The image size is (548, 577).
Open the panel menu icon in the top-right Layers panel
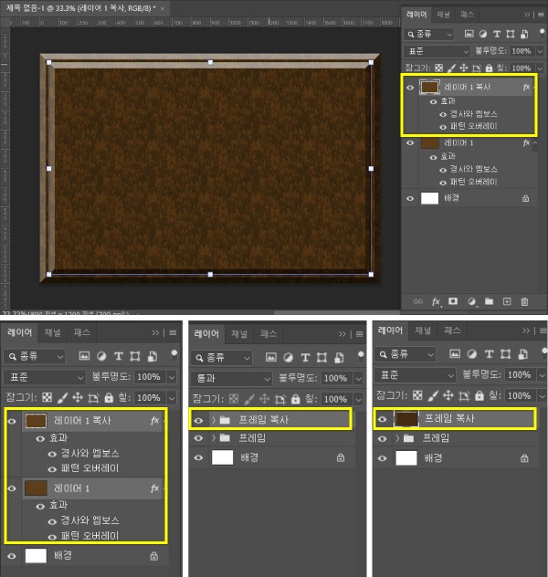(x=541, y=15)
